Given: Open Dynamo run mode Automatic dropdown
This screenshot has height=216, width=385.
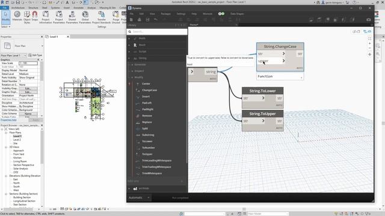Looking at the screenshot, I should 139,197.
